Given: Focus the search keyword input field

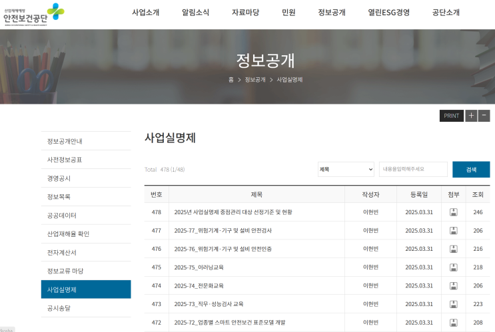Looking at the screenshot, I should point(413,169).
